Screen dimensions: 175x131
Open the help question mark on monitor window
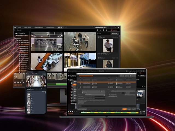click(110, 27)
